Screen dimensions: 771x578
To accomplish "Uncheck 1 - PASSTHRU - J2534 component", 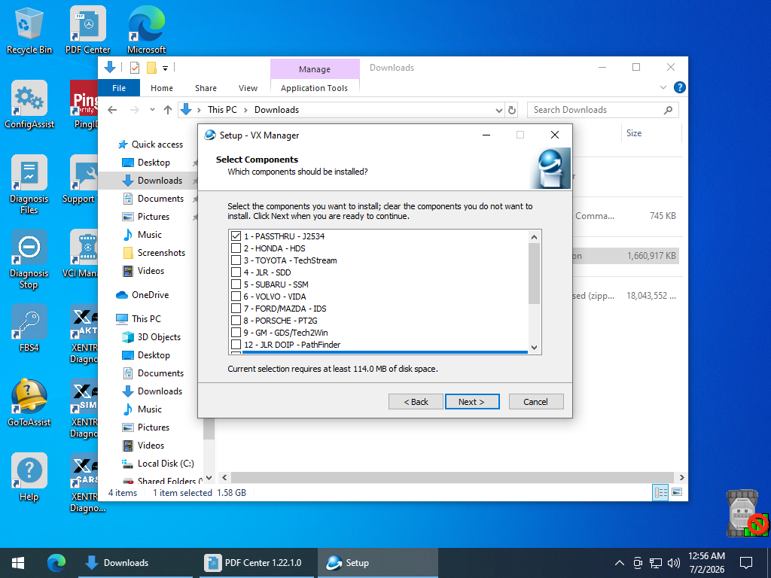I will point(236,236).
